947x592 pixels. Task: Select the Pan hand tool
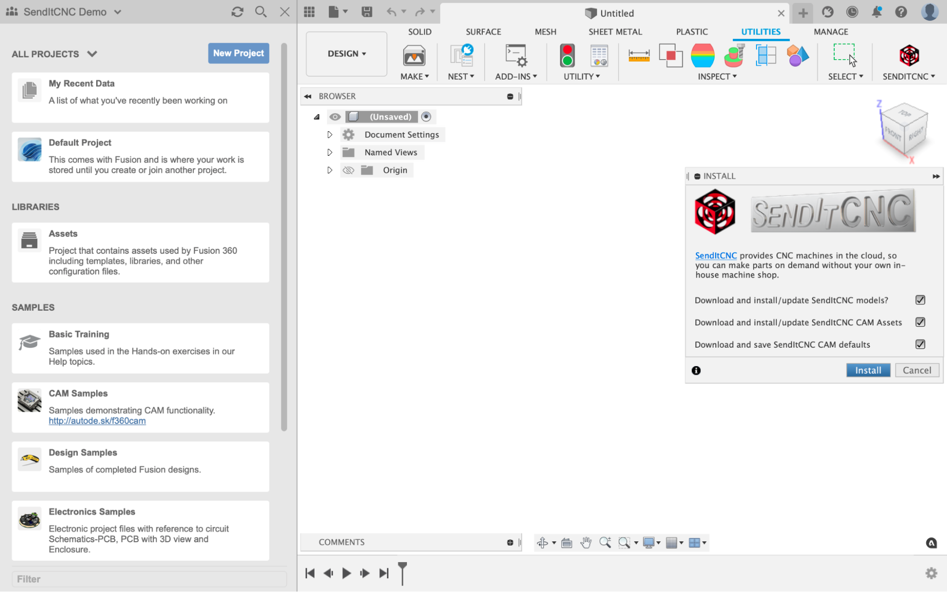(x=586, y=543)
